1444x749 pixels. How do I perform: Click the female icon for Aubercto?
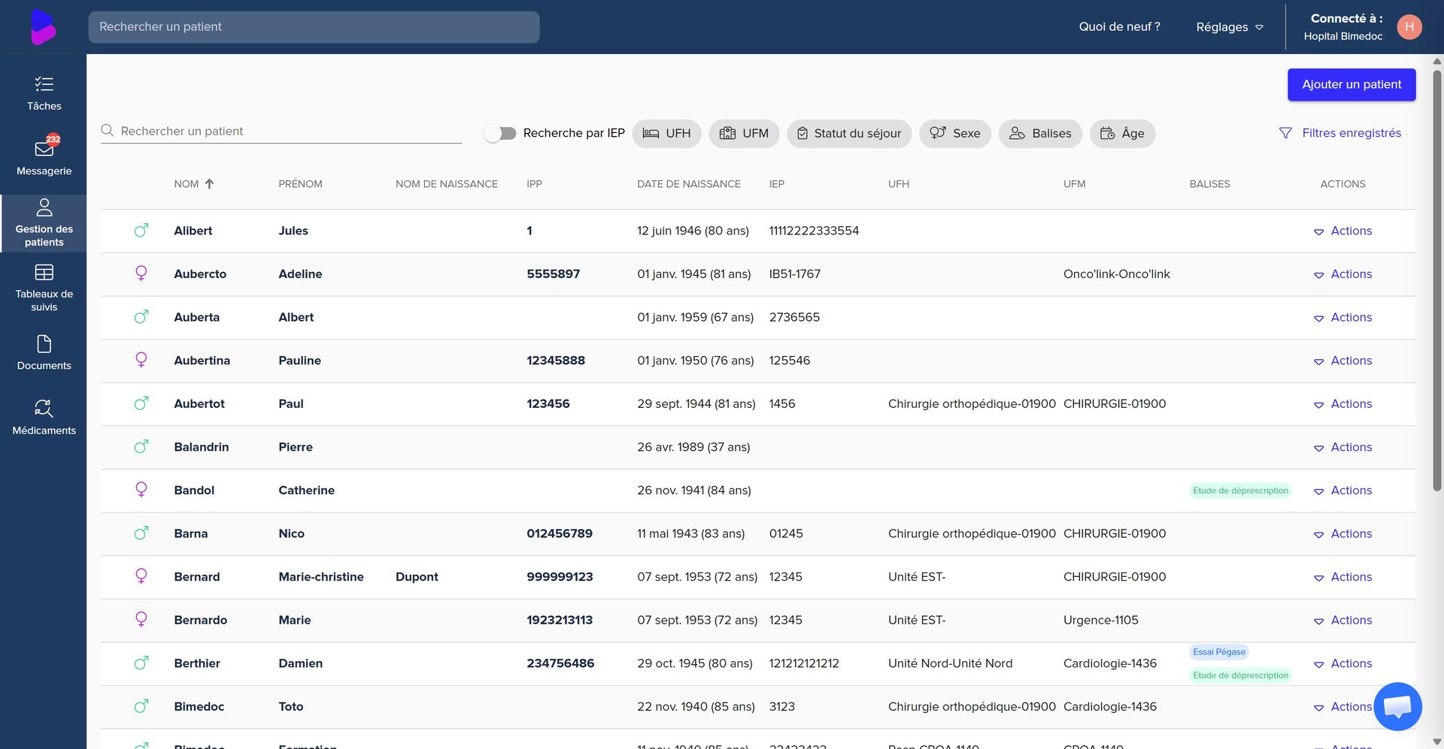point(141,274)
